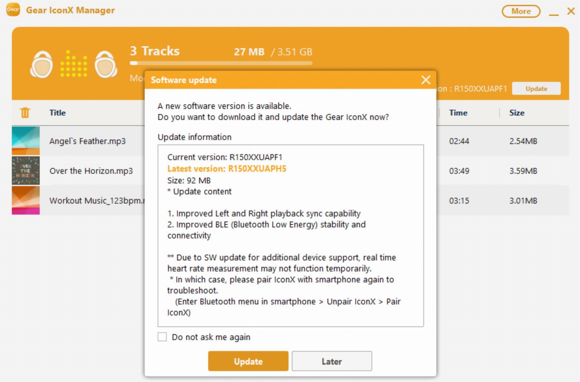
Task: Click the Later button
Action: [x=332, y=361]
